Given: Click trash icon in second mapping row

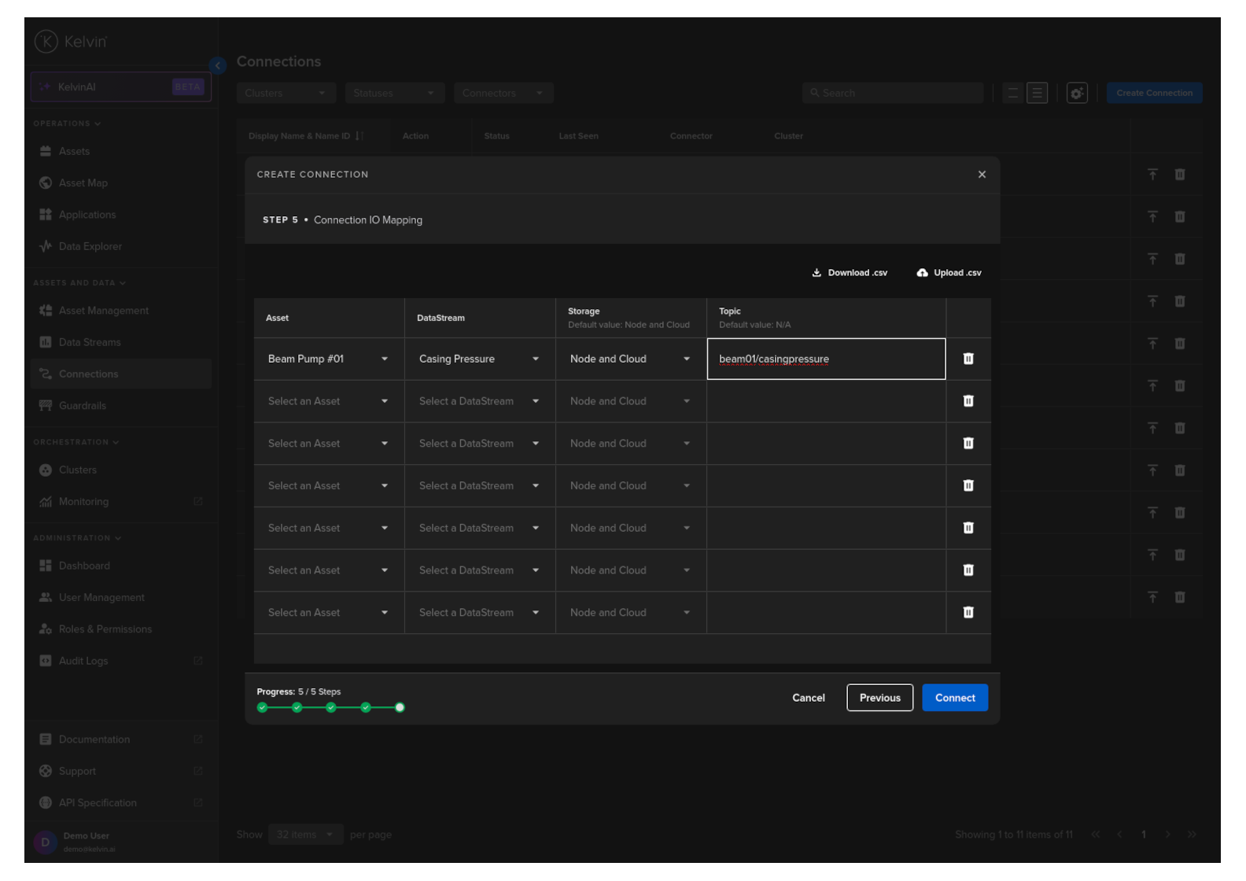Looking at the screenshot, I should point(968,401).
